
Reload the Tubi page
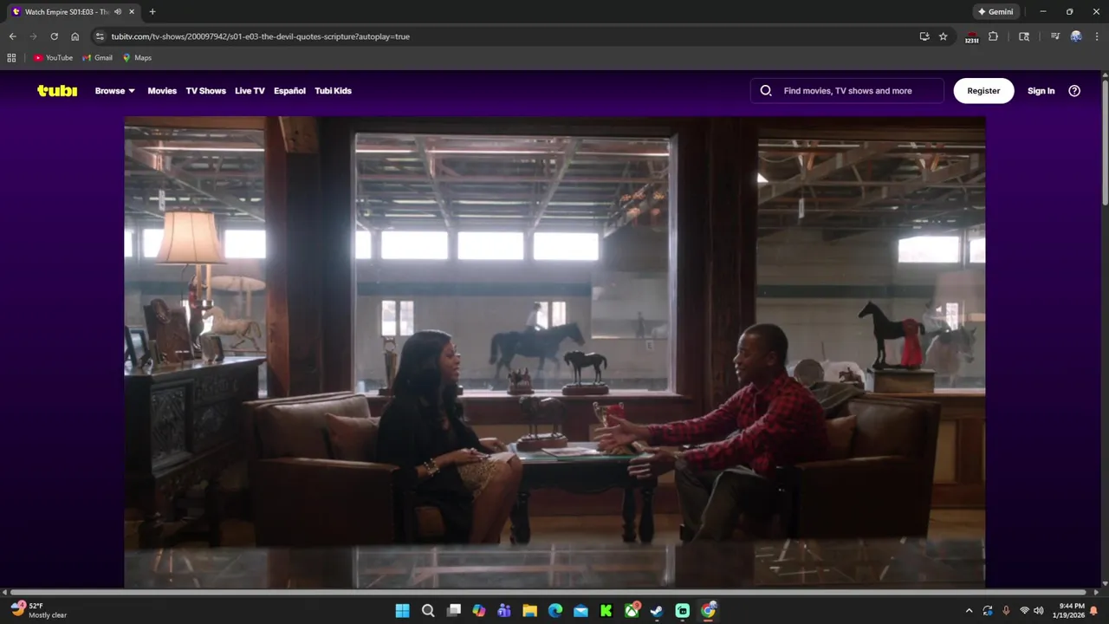pos(54,36)
